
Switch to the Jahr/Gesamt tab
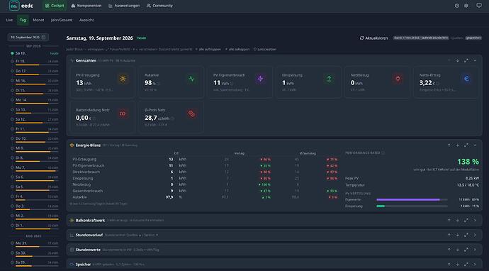62,20
